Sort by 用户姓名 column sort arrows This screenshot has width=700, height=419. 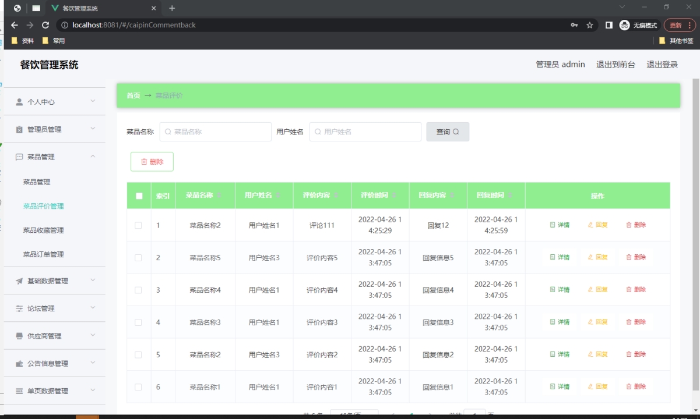coord(278,196)
